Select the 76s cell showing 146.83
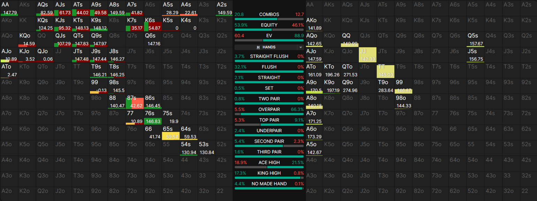Viewport: 537px width, 201px height. click(x=152, y=117)
